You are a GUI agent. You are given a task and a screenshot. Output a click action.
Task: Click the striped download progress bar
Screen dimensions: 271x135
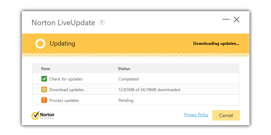click(136, 55)
